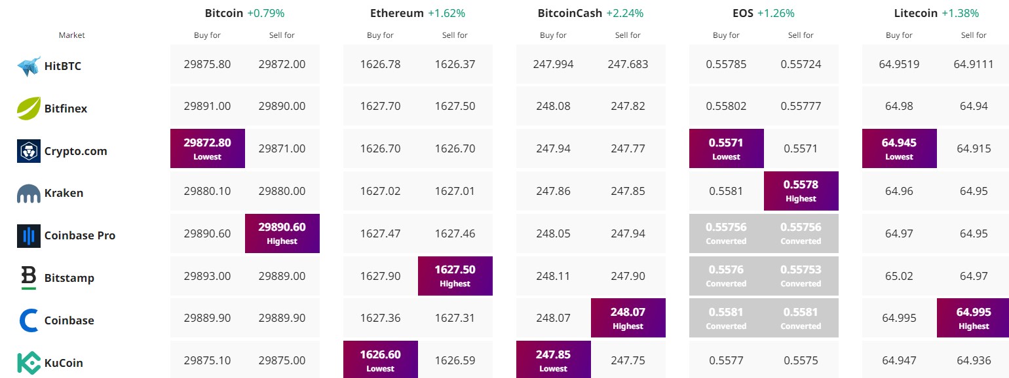Select lowest BitcoinCash buy price 247.85
The image size is (1009, 378).
point(554,360)
